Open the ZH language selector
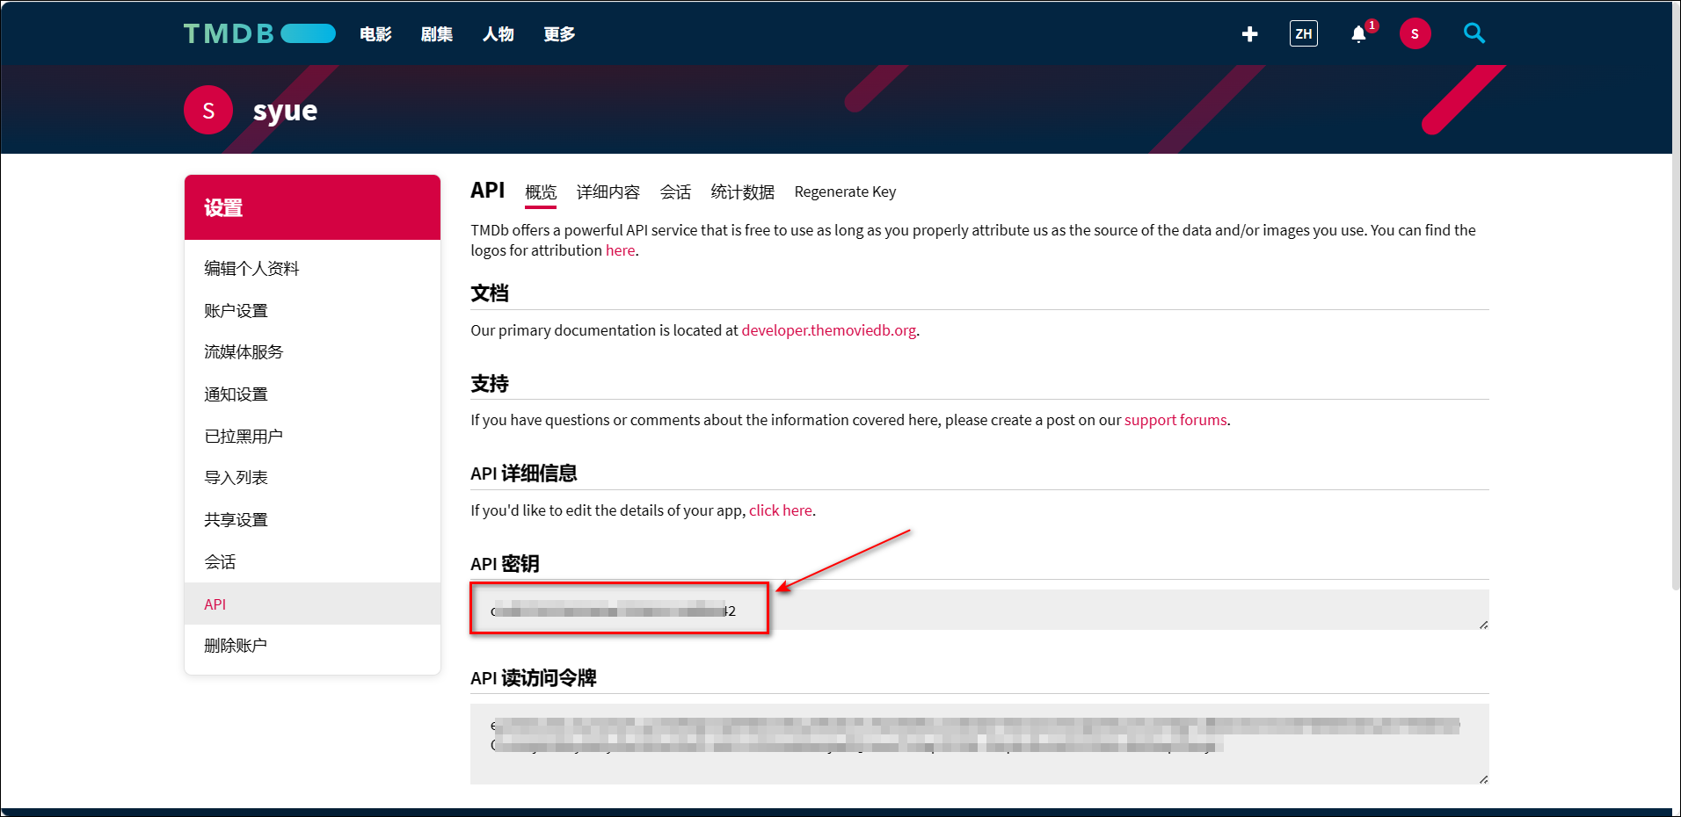 tap(1303, 34)
